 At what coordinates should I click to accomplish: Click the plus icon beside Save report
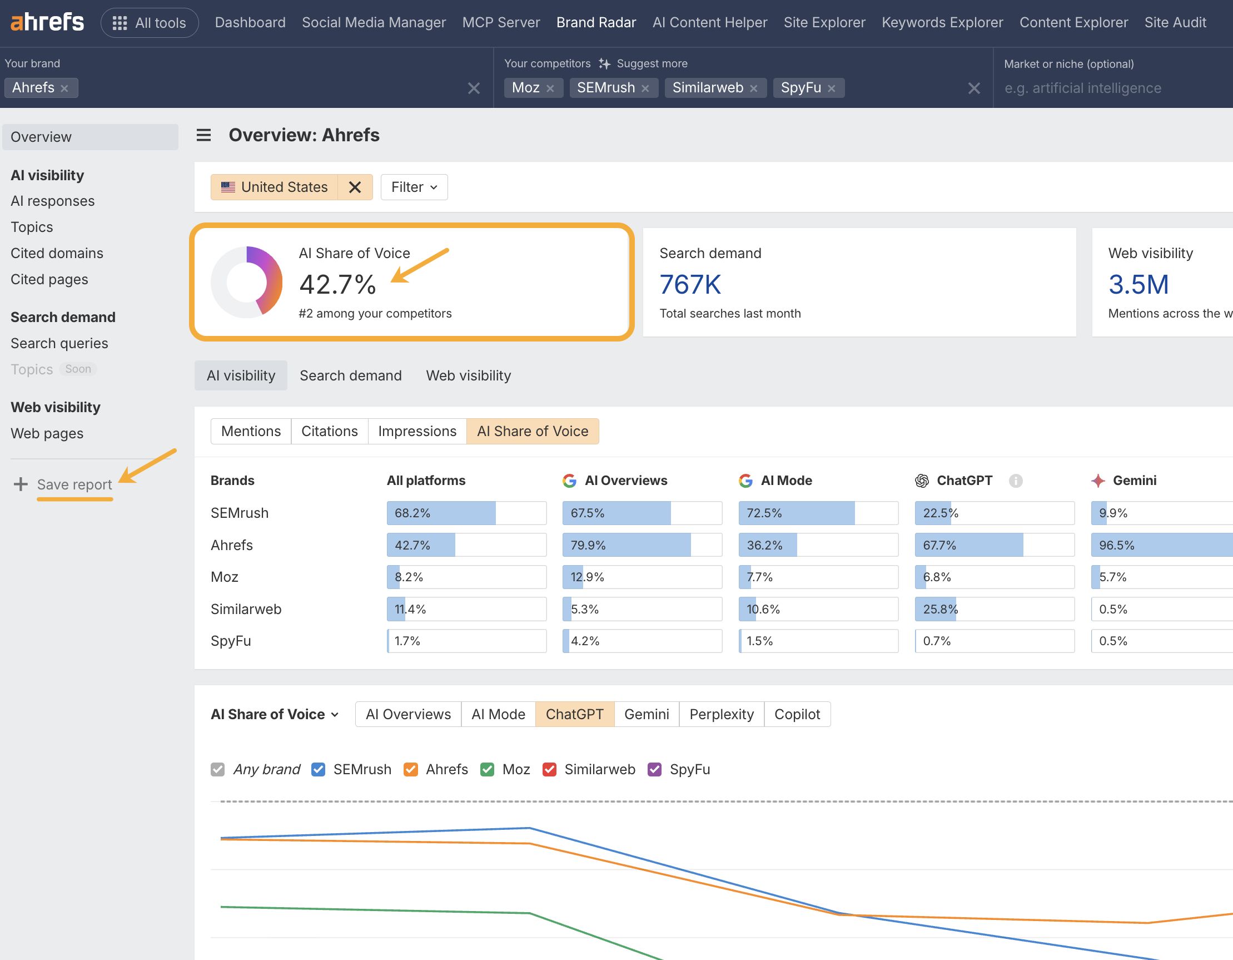point(21,484)
